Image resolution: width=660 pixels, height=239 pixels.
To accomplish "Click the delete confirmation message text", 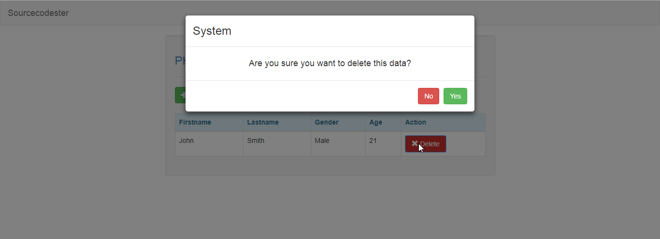I will [x=330, y=63].
